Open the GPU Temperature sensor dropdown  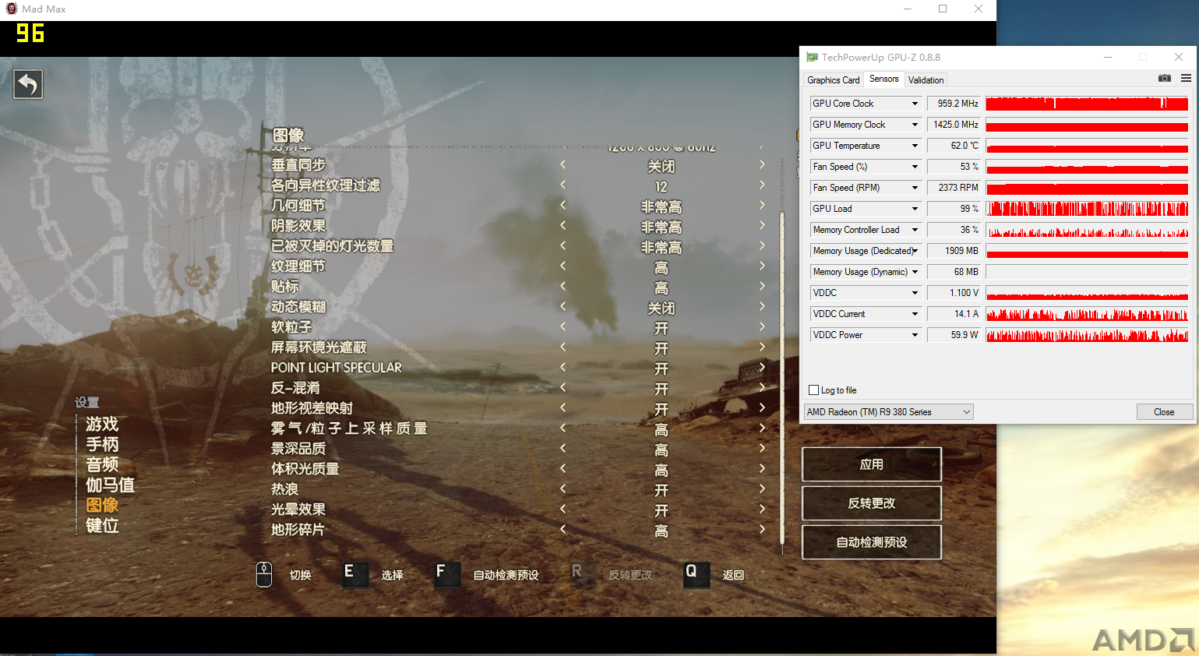click(x=915, y=146)
